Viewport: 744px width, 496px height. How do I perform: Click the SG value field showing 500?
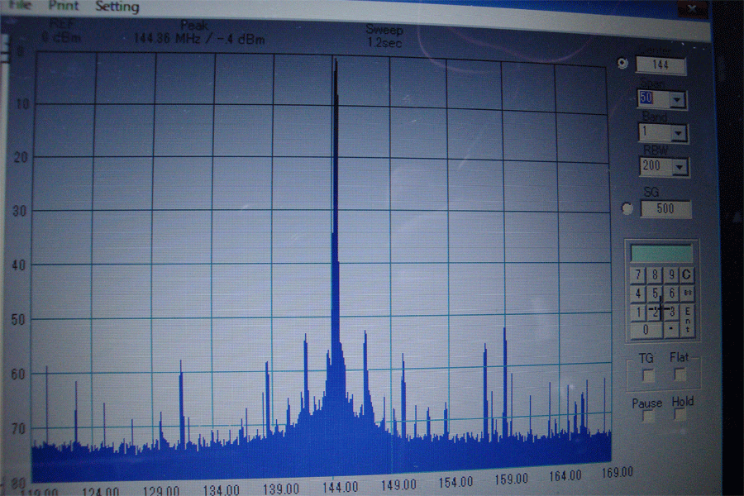[665, 209]
